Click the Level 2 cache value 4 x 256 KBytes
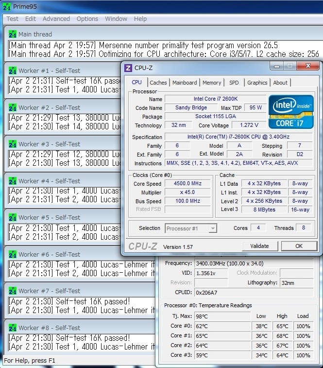Screen dimensions: 323x368 click(x=264, y=201)
